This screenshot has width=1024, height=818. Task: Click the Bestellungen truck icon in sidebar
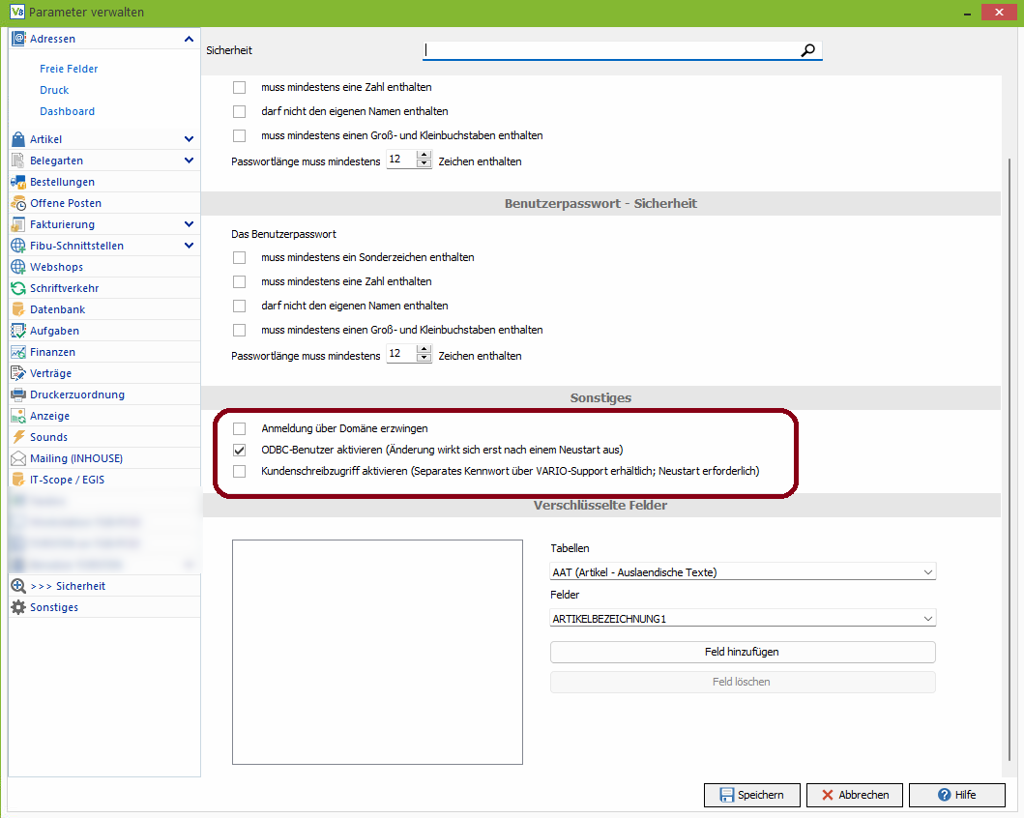point(18,182)
